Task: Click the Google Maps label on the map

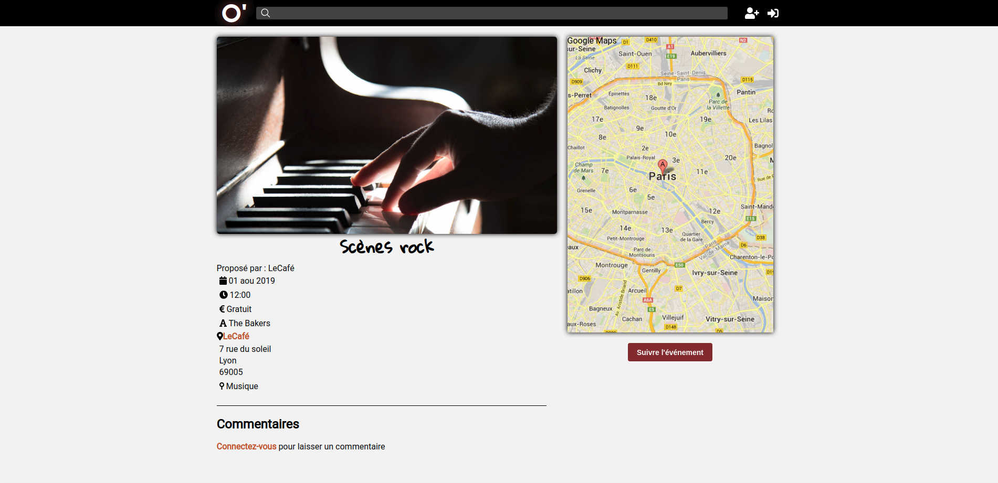Action: pyautogui.click(x=592, y=41)
